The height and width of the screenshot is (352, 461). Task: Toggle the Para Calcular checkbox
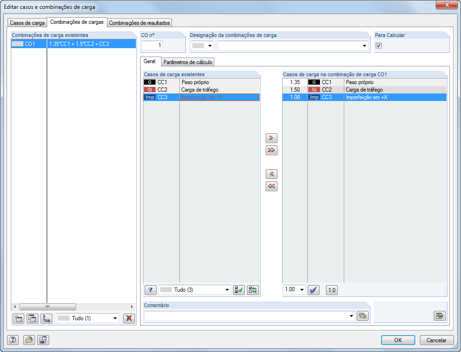pyautogui.click(x=379, y=46)
